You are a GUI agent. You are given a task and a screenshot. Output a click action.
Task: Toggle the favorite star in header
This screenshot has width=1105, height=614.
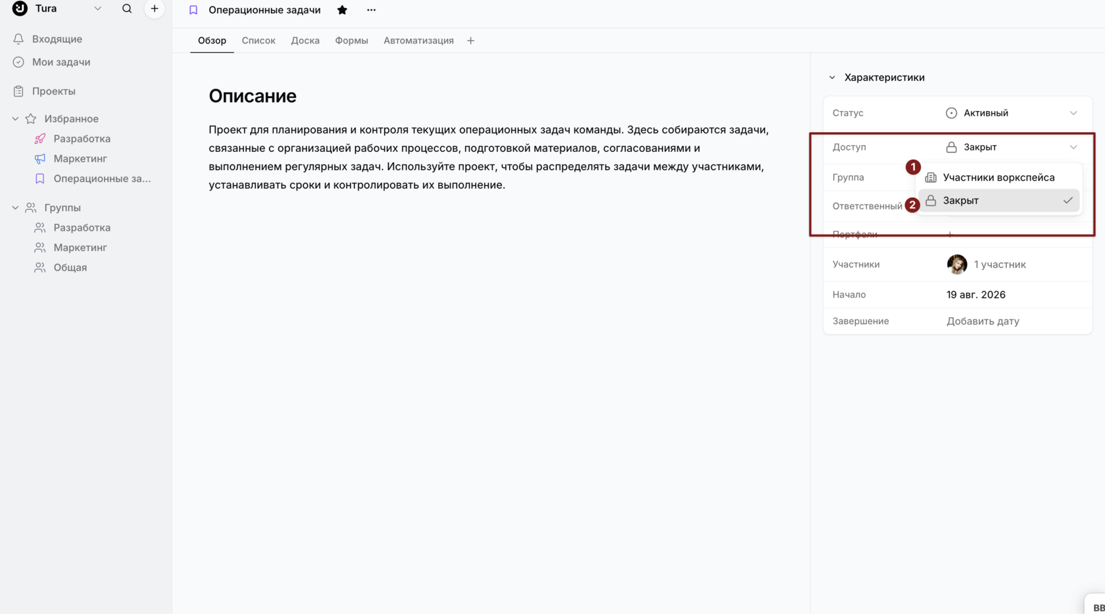(342, 10)
